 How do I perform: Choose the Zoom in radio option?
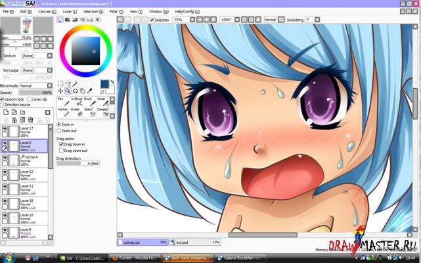point(59,125)
